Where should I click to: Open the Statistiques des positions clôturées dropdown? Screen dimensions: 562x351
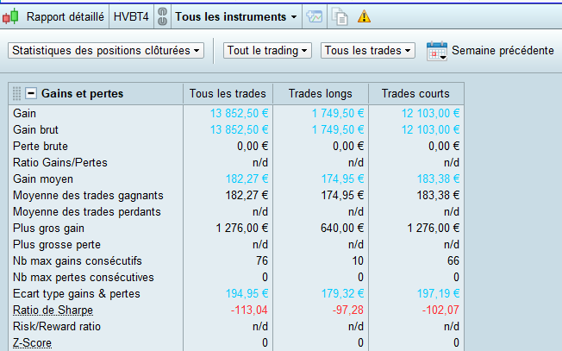pyautogui.click(x=106, y=51)
